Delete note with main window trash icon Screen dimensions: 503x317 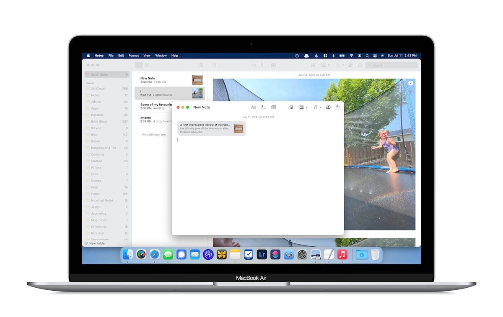pyautogui.click(x=201, y=65)
